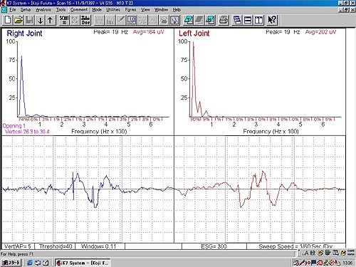
Task: Click the Right Joint frequency spectrum peak
Action: point(21,57)
